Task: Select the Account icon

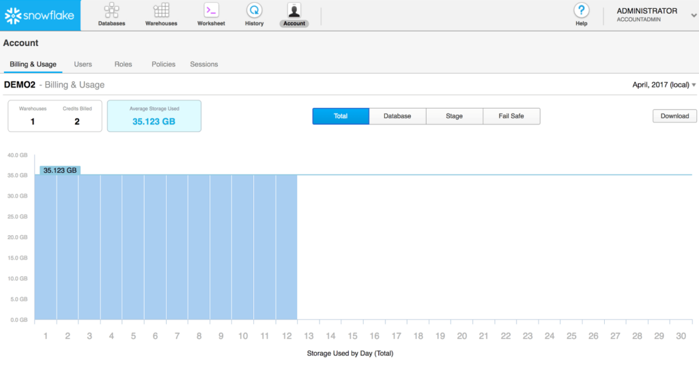Action: pyautogui.click(x=294, y=11)
